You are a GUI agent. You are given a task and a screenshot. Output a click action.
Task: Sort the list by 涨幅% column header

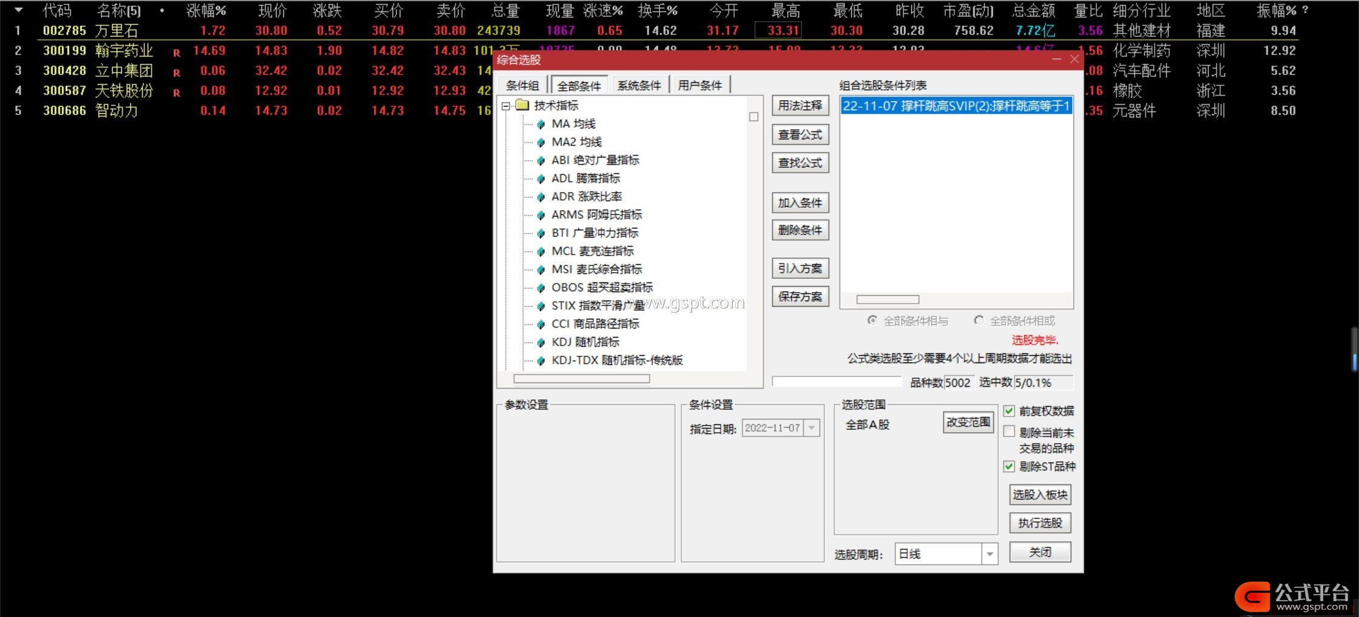coord(206,10)
